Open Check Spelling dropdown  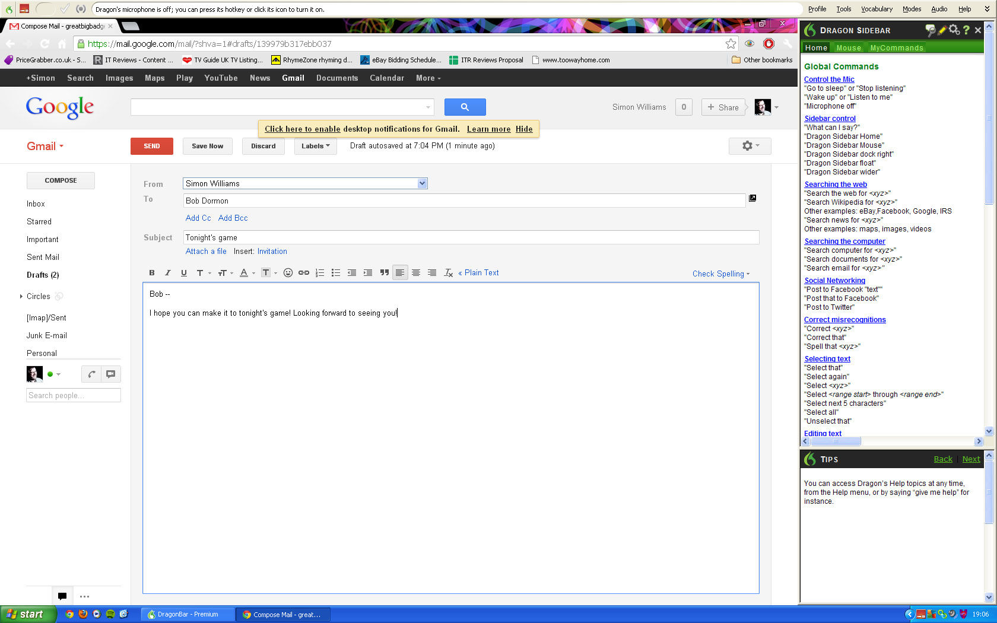click(721, 274)
